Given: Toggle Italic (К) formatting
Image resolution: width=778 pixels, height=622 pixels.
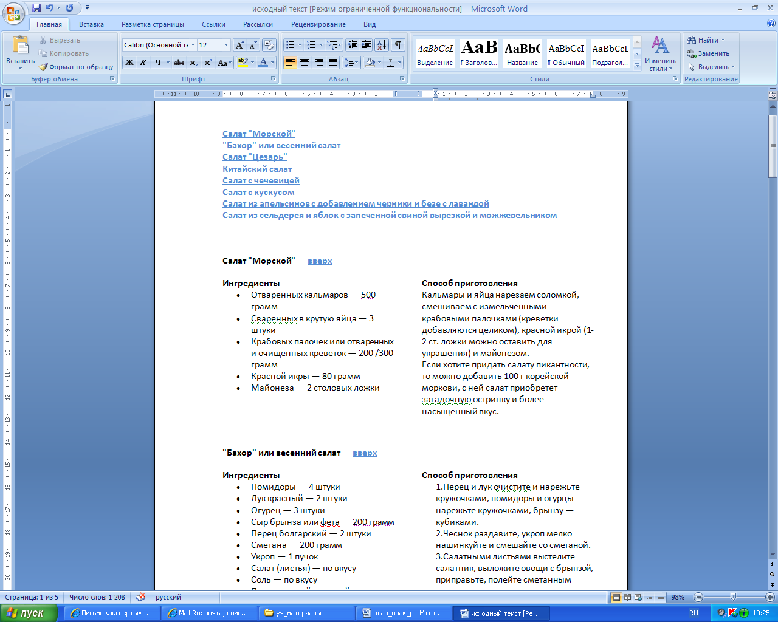Looking at the screenshot, I should [x=143, y=63].
